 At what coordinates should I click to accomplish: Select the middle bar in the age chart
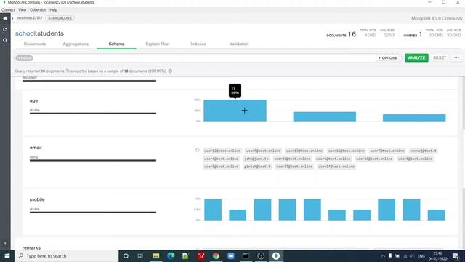[x=325, y=116]
